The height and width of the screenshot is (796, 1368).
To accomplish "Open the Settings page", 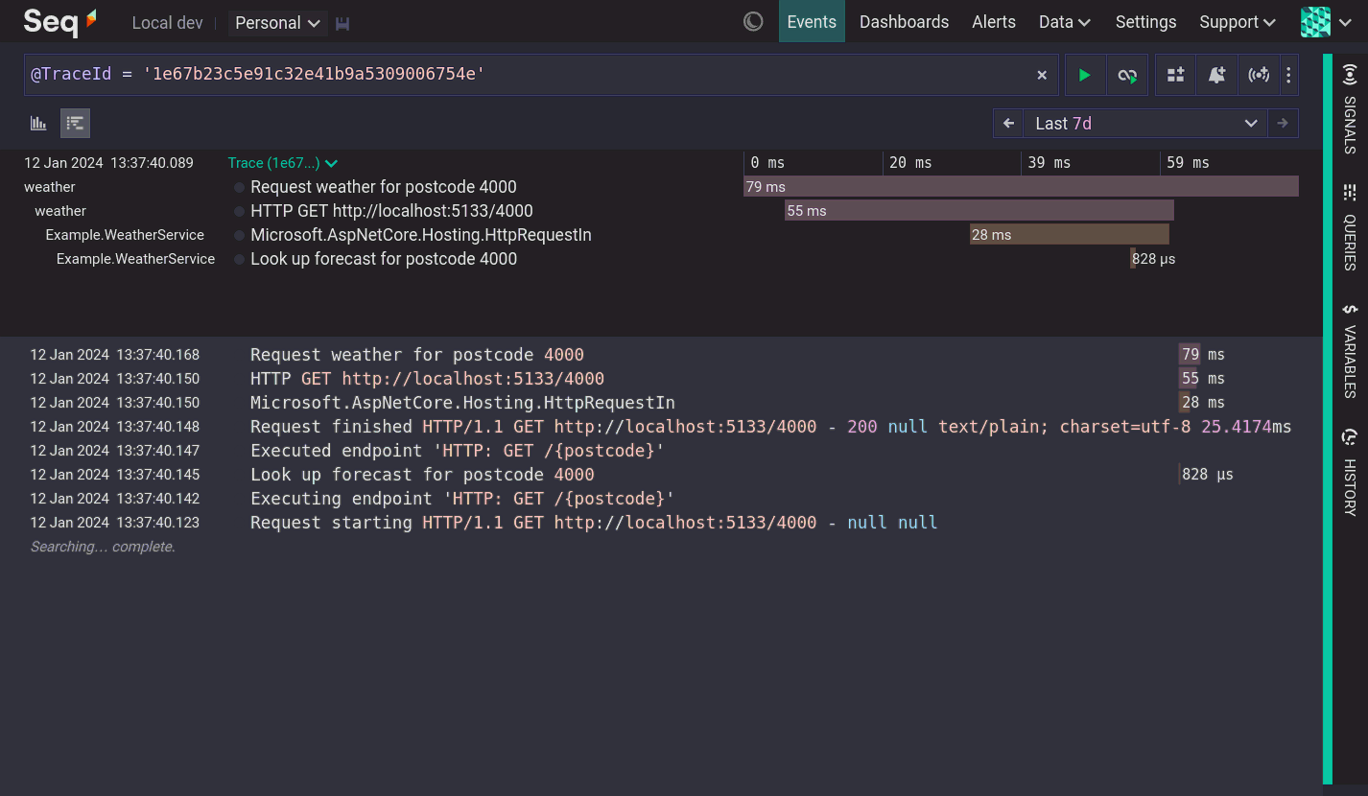I will point(1145,21).
